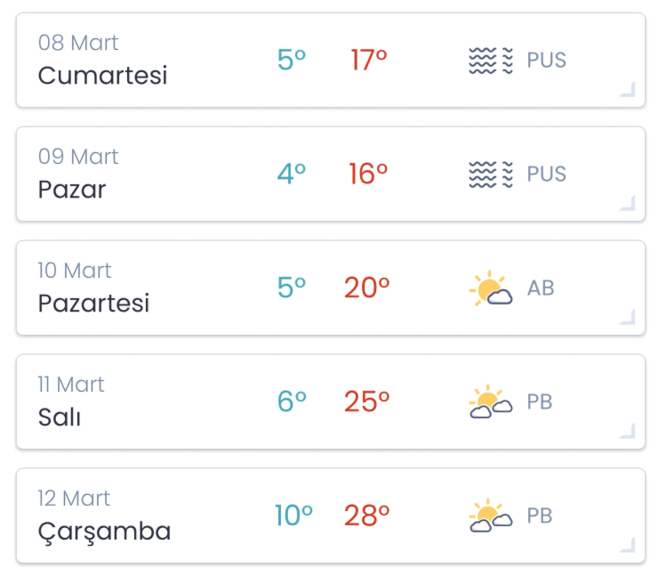Select the Pazartesi day name
Viewport: 667px width, 576px height.
point(93,304)
